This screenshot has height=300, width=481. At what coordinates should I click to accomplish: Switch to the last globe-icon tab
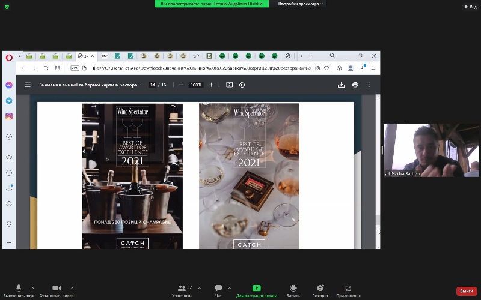(x=288, y=56)
